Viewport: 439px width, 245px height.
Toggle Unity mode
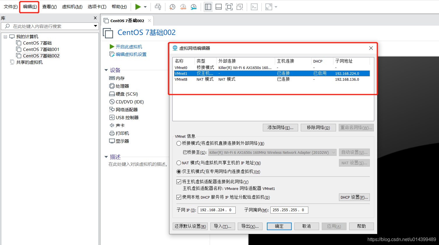click(239, 6)
